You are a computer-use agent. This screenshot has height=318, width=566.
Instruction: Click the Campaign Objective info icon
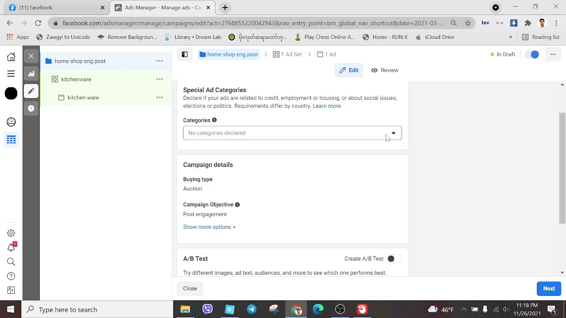[237, 204]
